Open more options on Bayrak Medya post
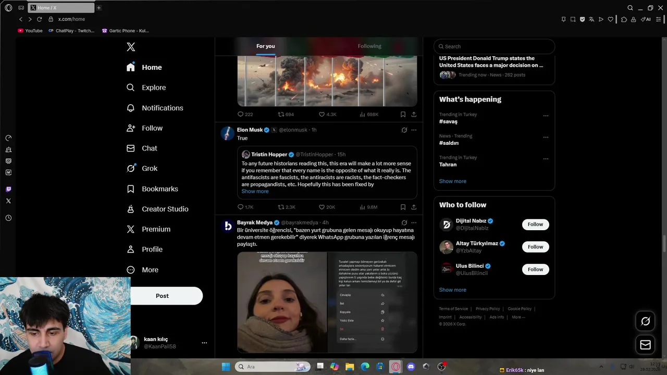Viewport: 667px width, 375px height. pos(414,223)
